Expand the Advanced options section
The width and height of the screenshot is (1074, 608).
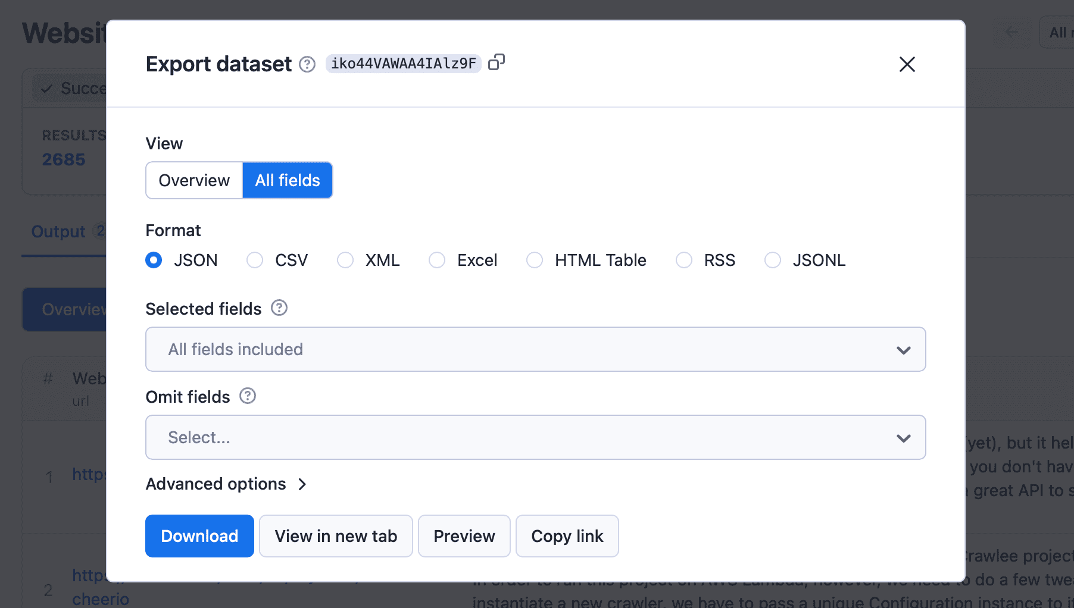coord(227,484)
